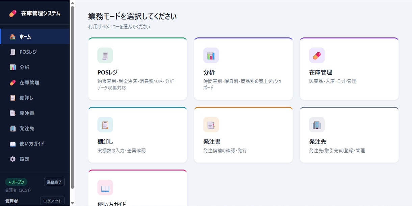Screen dimensions: 412x206
Task: Open 棚卸し in the sidebar
Action: point(35,98)
